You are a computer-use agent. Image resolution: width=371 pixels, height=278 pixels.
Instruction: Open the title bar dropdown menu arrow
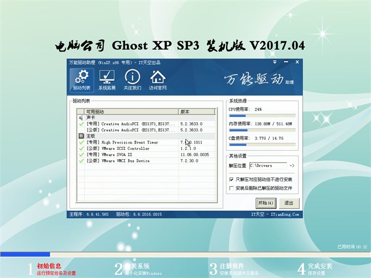click(x=275, y=62)
